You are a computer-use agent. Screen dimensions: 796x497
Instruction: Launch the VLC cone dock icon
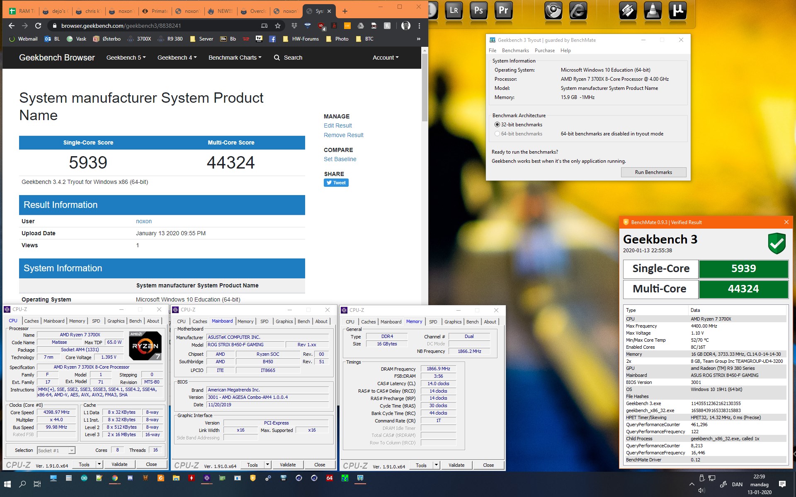[653, 10]
